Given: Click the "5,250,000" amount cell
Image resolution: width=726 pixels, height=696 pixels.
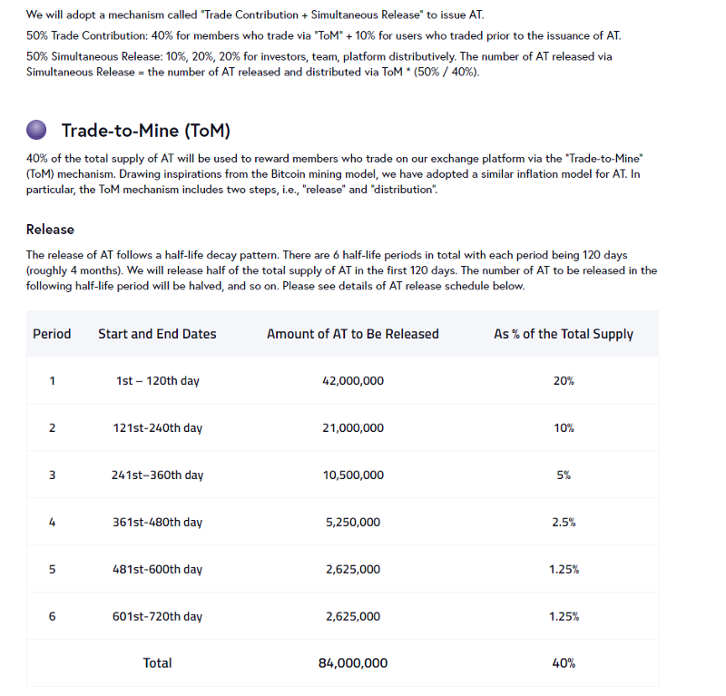Looking at the screenshot, I should click(x=352, y=523).
